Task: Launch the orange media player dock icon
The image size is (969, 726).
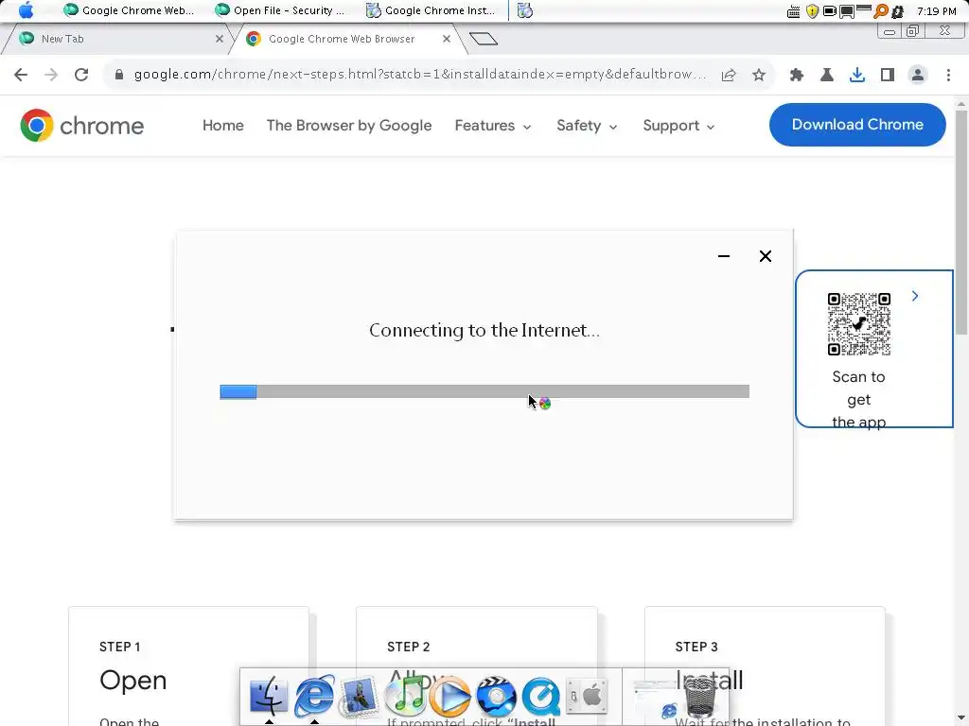Action: [450, 697]
